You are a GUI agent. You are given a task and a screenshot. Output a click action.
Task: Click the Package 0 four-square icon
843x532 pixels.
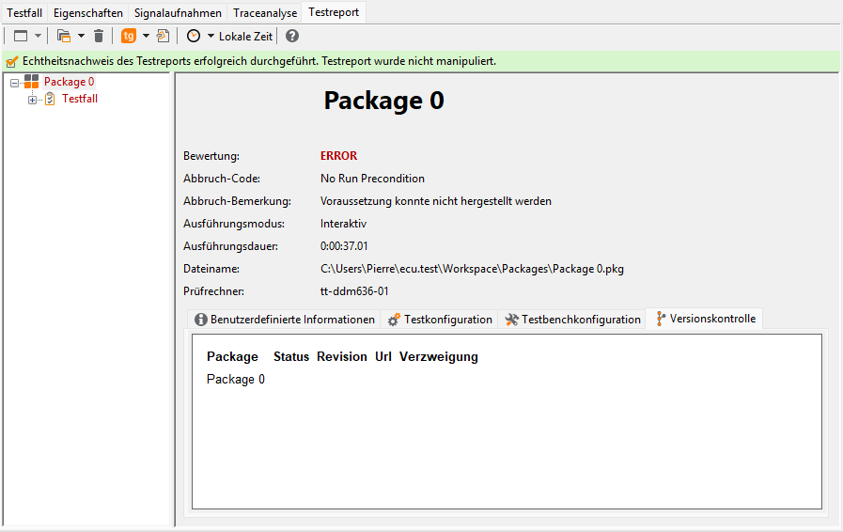click(32, 82)
